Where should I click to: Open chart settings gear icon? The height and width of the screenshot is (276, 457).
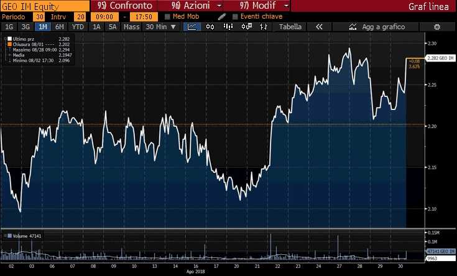tap(437, 27)
